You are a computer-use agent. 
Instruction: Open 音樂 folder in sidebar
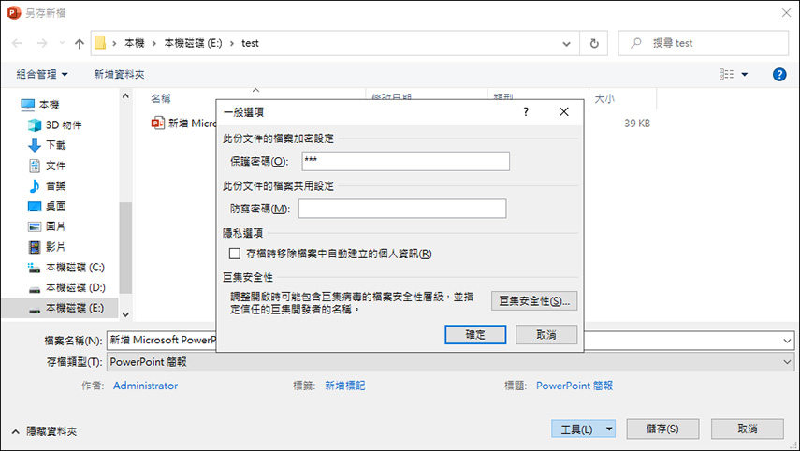[55, 185]
